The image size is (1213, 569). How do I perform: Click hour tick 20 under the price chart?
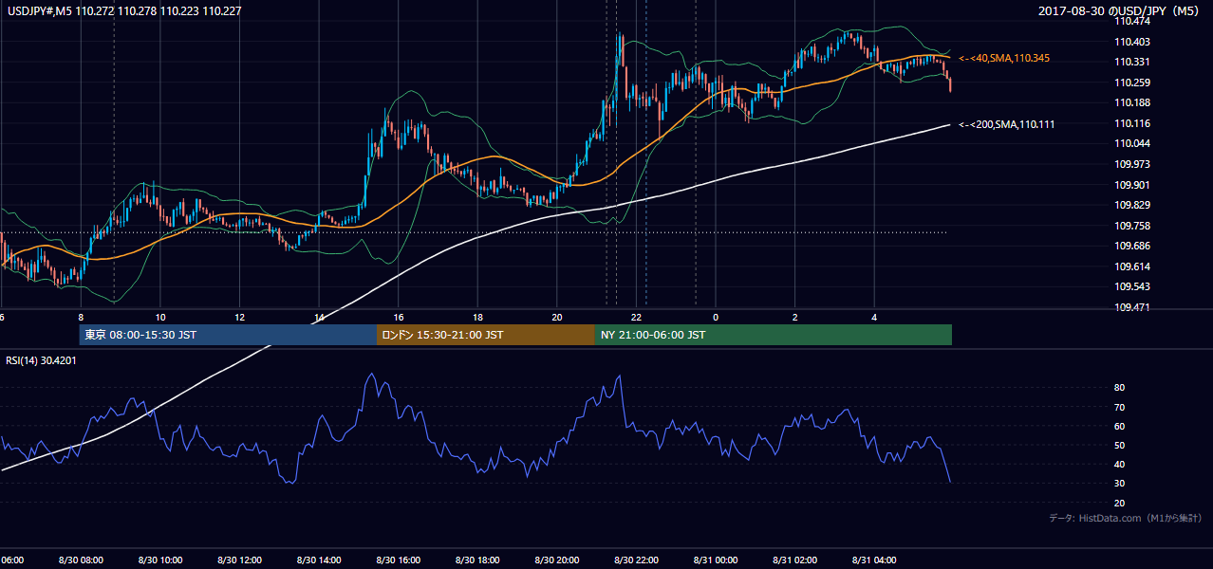point(557,317)
